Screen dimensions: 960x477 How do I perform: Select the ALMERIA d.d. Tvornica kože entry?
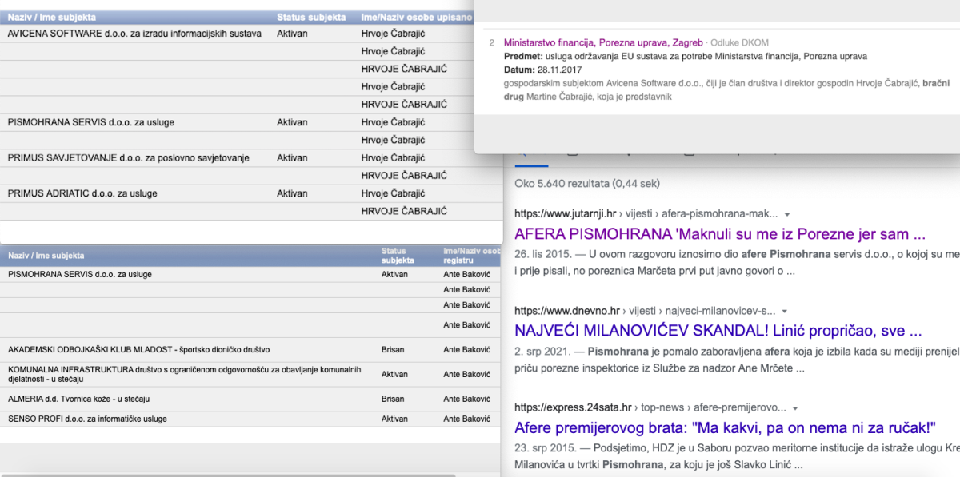coord(78,399)
